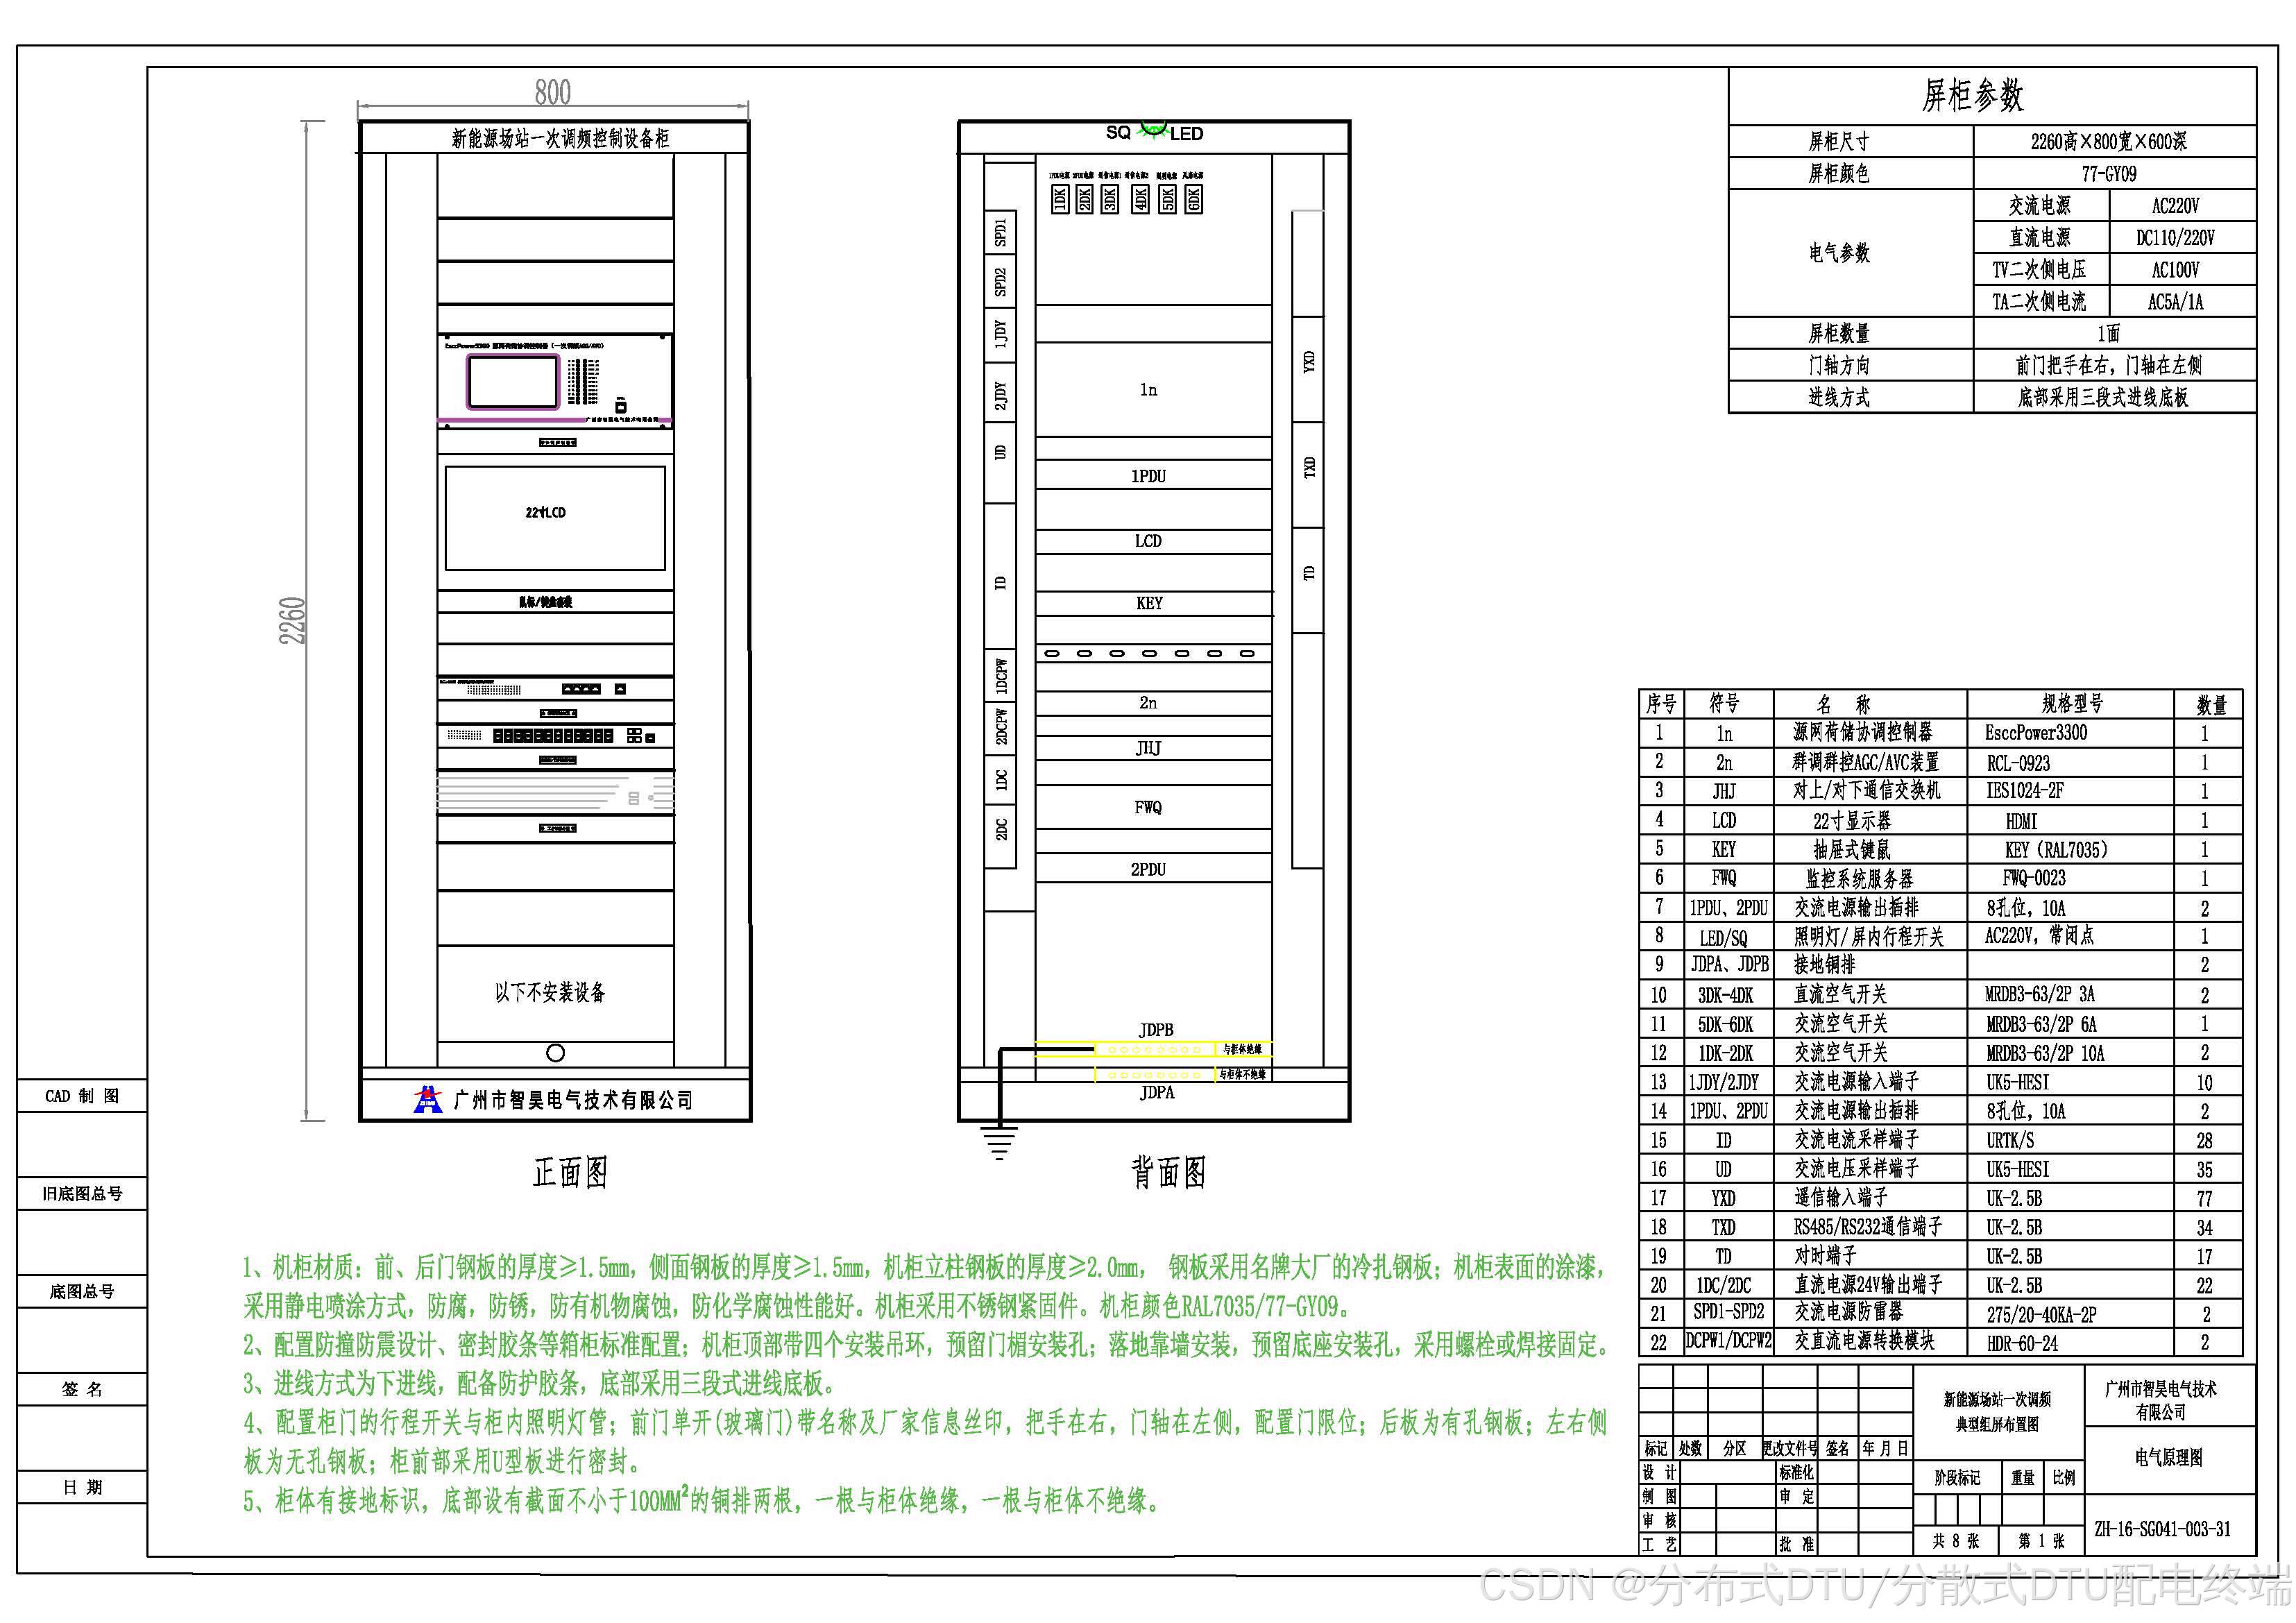Click the 正面图 caption label
Viewport: 2296px width, 1623px height.
(x=570, y=1172)
